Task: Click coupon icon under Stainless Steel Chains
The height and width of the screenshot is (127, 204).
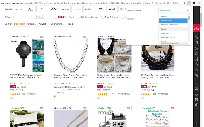Action: coord(55,97)
